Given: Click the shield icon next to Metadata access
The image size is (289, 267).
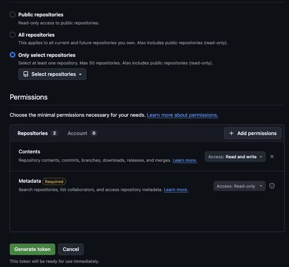Looking at the screenshot, I should [272, 186].
